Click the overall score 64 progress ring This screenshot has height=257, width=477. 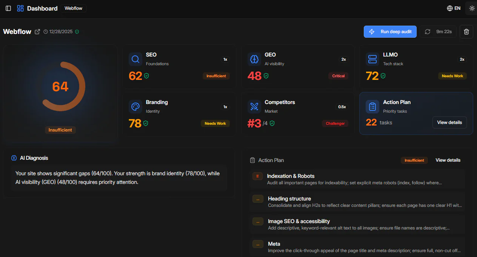coord(60,87)
